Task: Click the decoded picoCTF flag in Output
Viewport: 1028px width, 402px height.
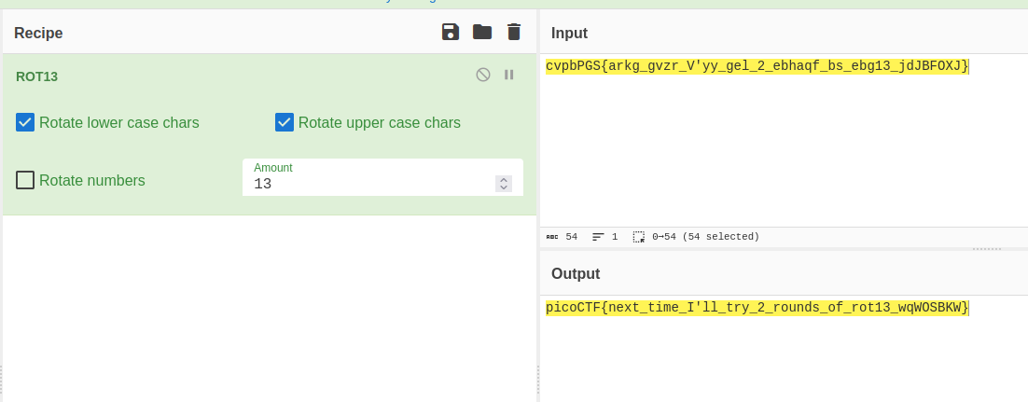Action: coord(757,308)
